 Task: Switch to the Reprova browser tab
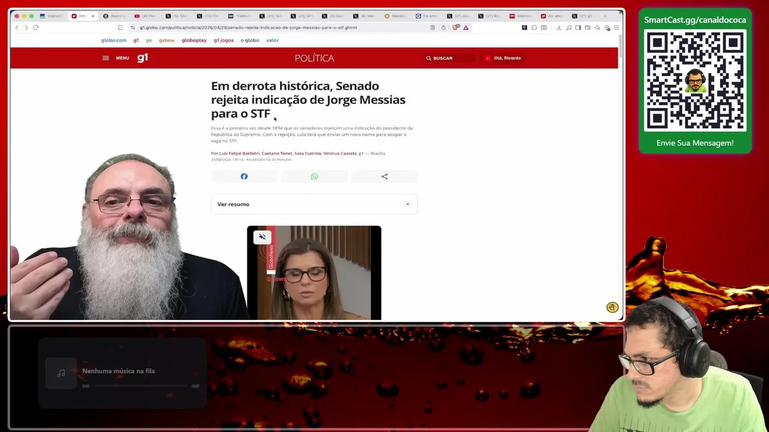point(520,16)
